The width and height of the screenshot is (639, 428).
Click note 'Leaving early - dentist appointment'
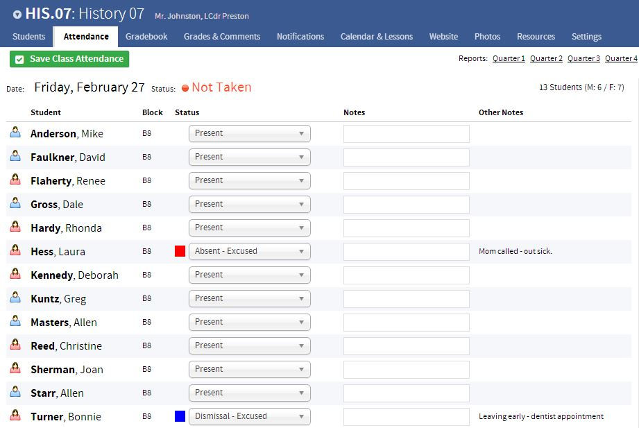541,417
